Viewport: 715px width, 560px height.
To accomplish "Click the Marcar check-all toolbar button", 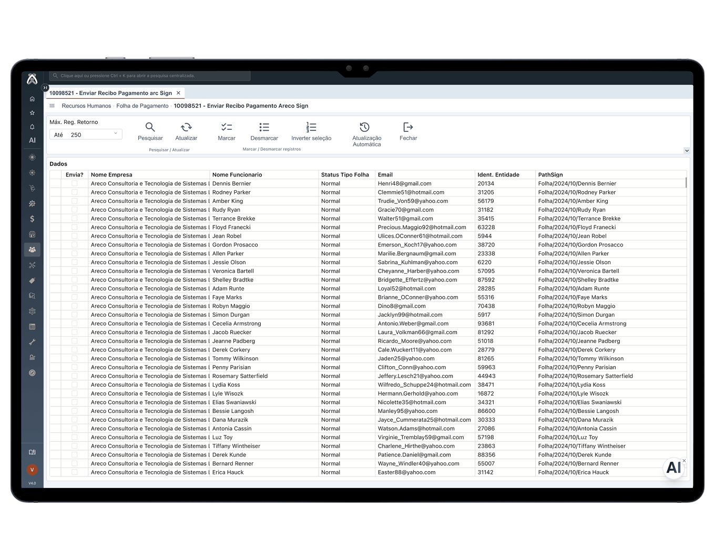I will point(227,131).
